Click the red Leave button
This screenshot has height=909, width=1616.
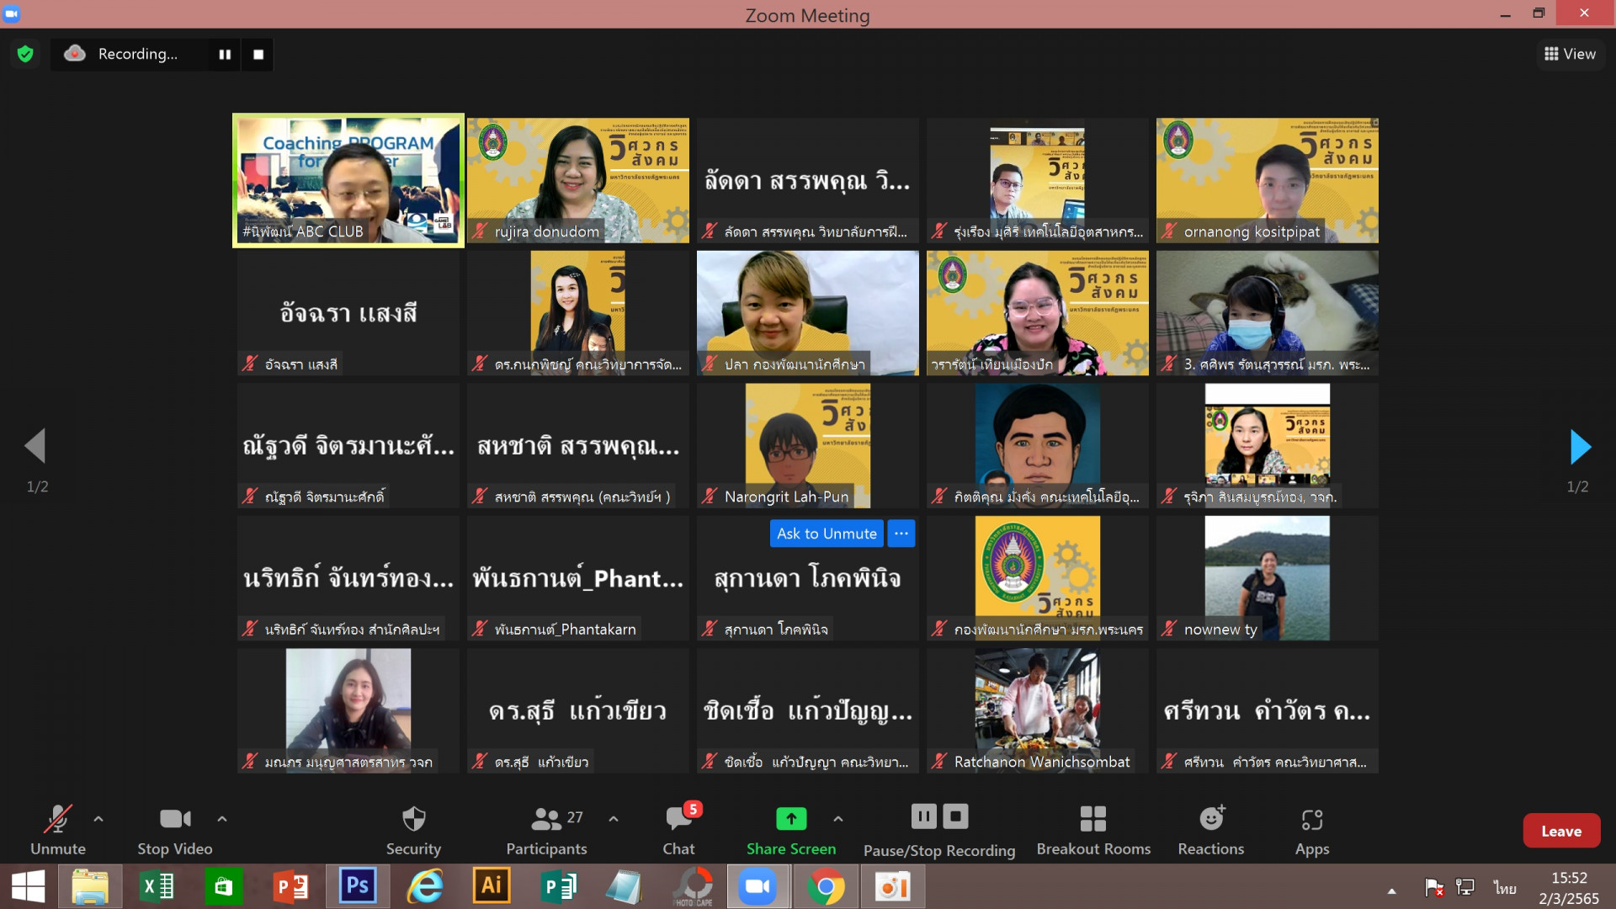1560,831
